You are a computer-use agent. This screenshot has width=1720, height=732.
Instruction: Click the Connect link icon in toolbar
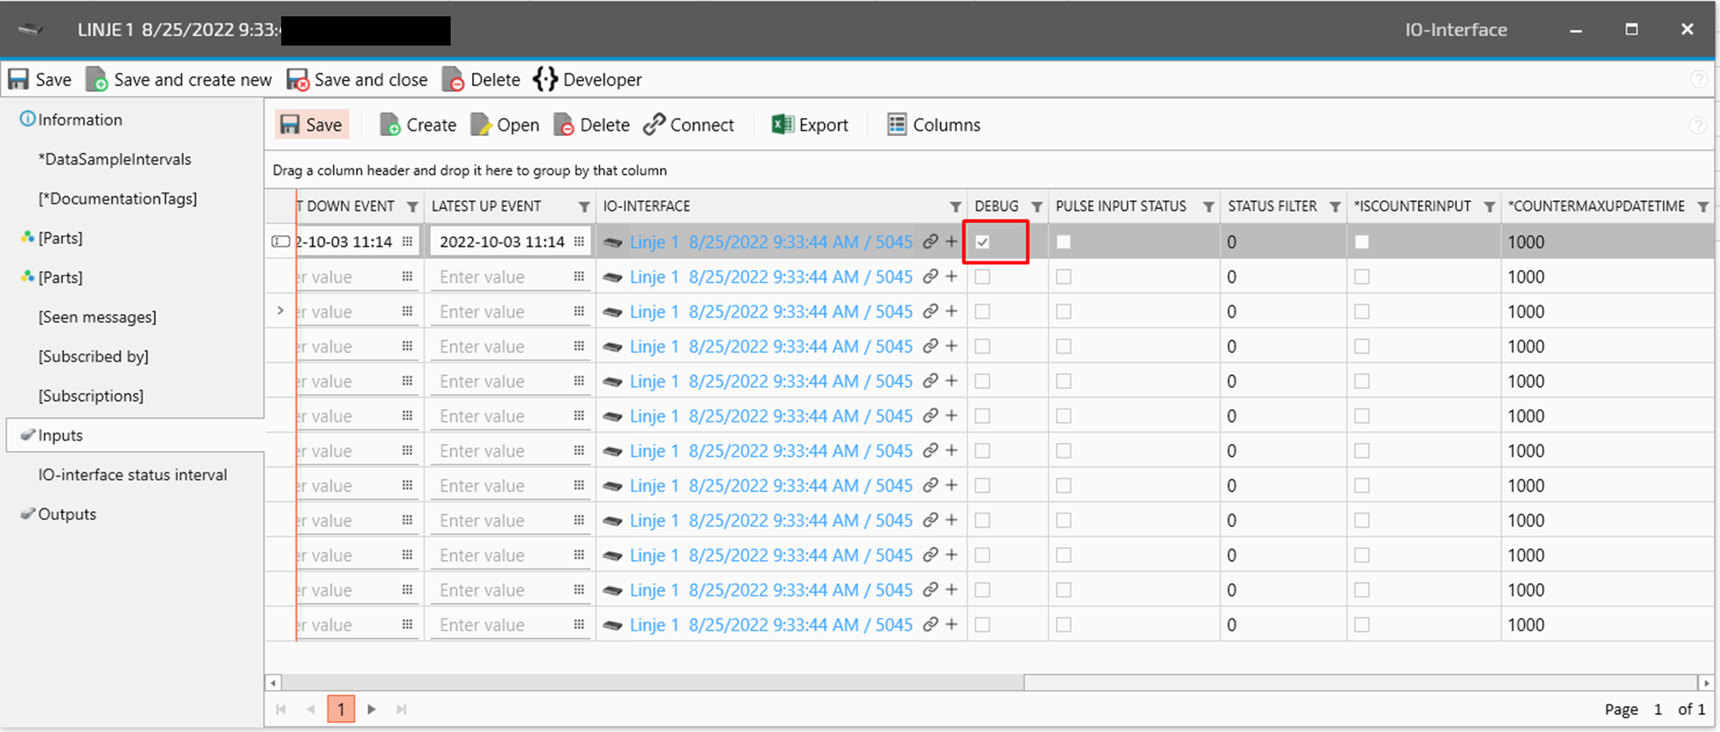pyautogui.click(x=654, y=125)
